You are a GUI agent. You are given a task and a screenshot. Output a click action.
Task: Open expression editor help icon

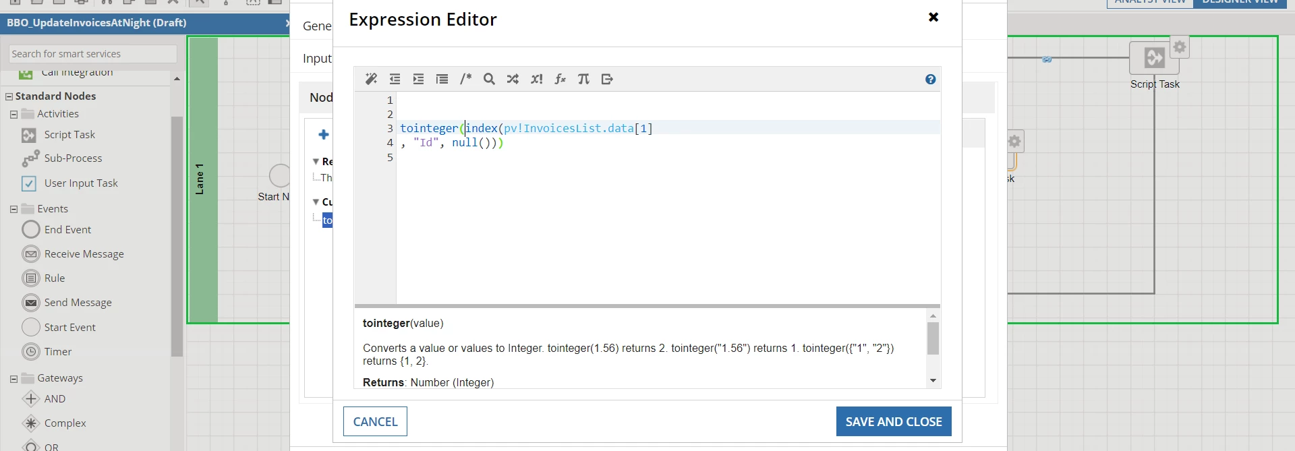[x=931, y=80]
